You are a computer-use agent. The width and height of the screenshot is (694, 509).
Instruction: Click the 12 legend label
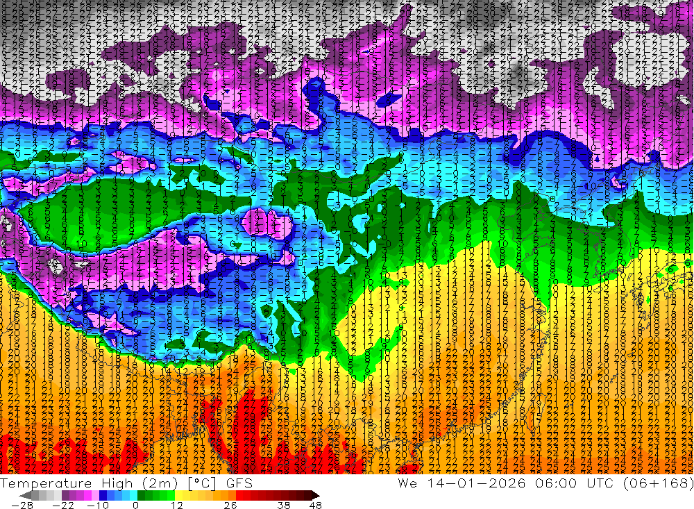tap(177, 506)
